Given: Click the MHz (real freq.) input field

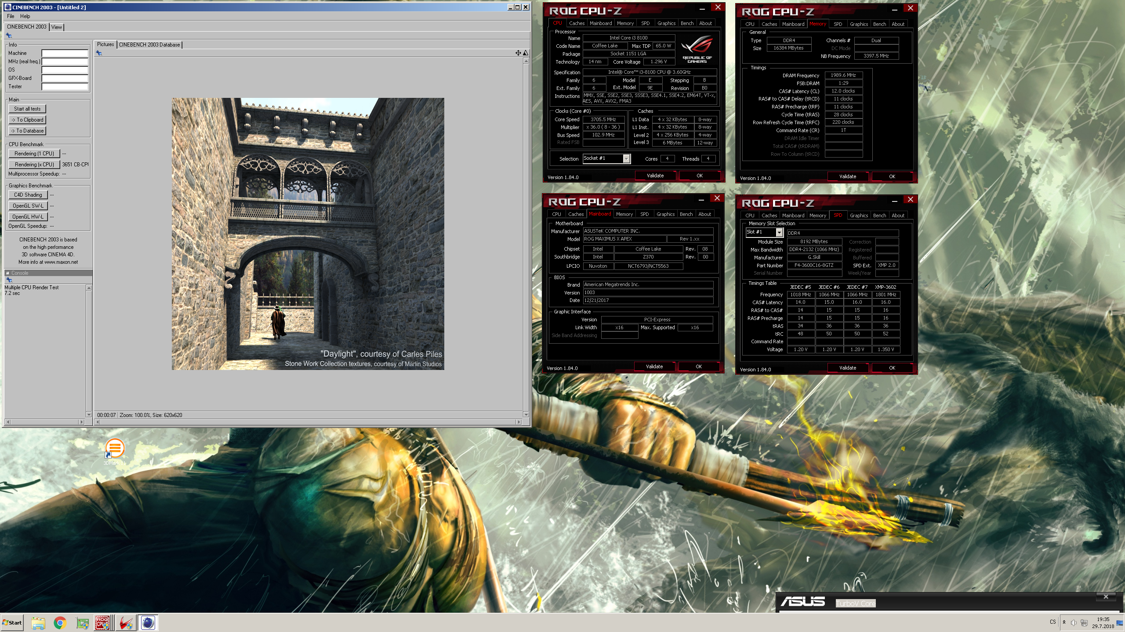Looking at the screenshot, I should (65, 61).
